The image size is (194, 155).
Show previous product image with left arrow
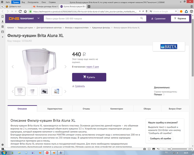(x=13, y=67)
